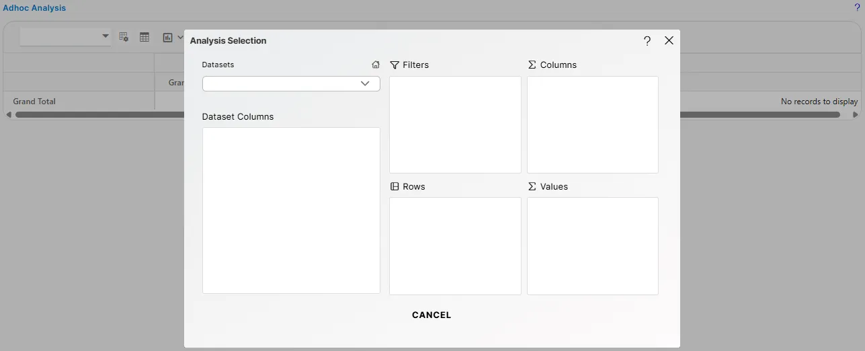Open the toolbar combo box dropdown arrow
The height and width of the screenshot is (351, 865).
(106, 36)
